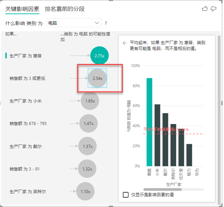Switch to 关键影响因素 tab
This screenshot has width=224, height=207.
click(x=22, y=9)
